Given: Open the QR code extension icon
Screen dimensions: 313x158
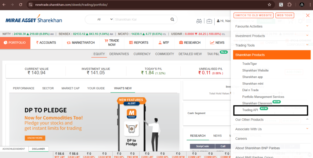Looking at the screenshot, I should tap(281, 5).
